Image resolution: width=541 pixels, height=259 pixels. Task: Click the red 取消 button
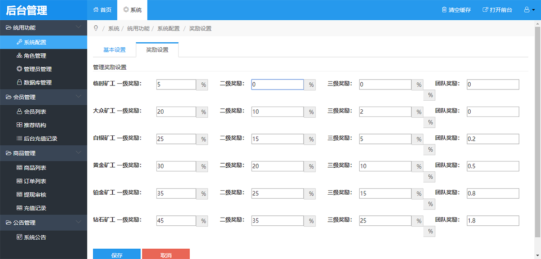166,254
